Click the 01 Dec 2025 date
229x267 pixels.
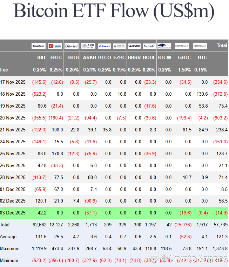pos(13,189)
